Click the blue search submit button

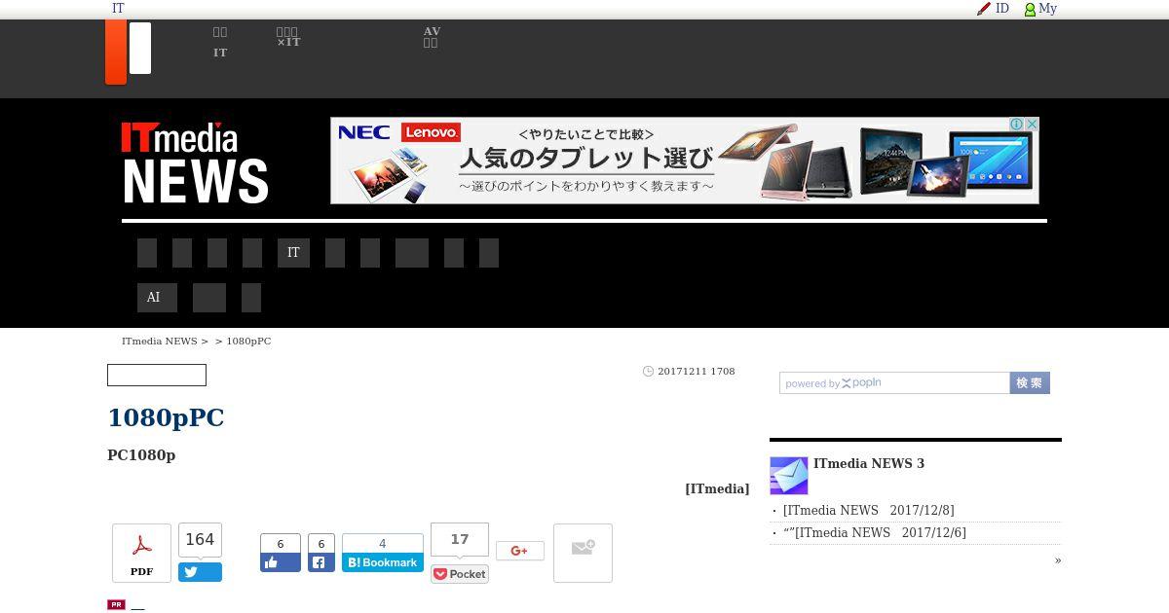click(1030, 383)
